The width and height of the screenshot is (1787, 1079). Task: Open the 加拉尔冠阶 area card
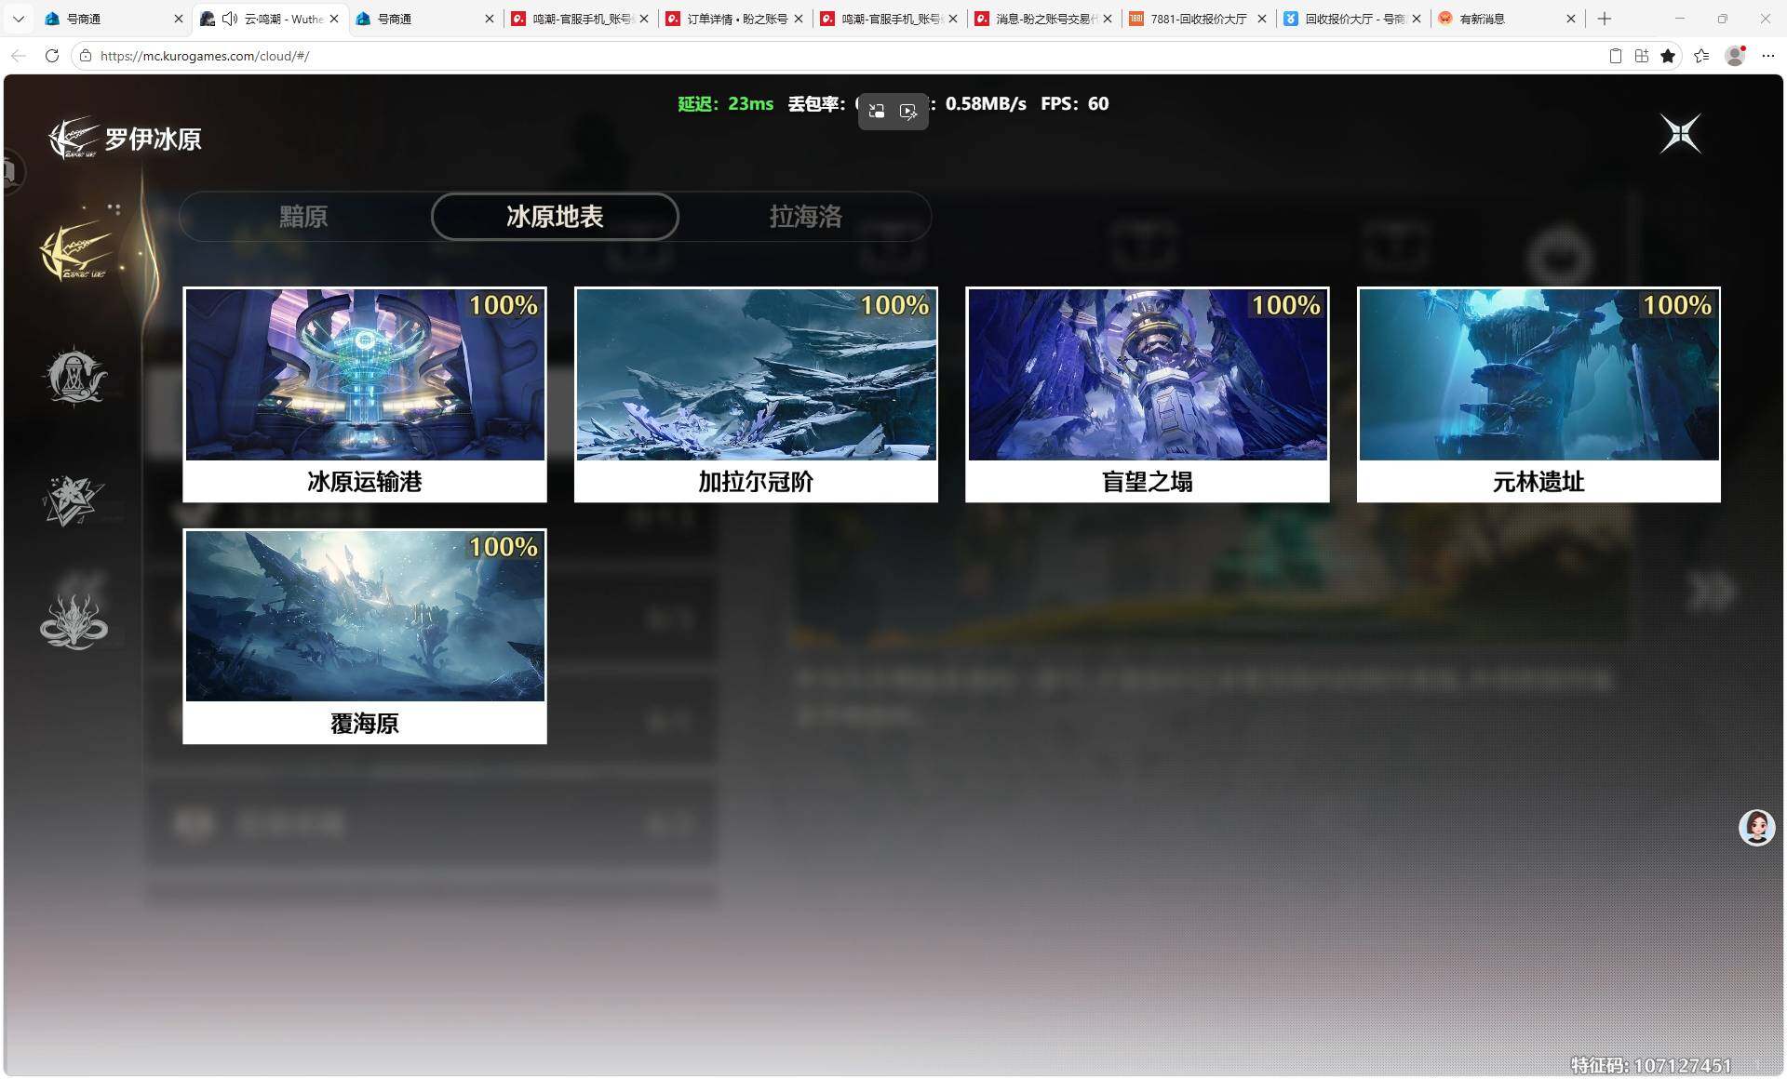(x=756, y=394)
